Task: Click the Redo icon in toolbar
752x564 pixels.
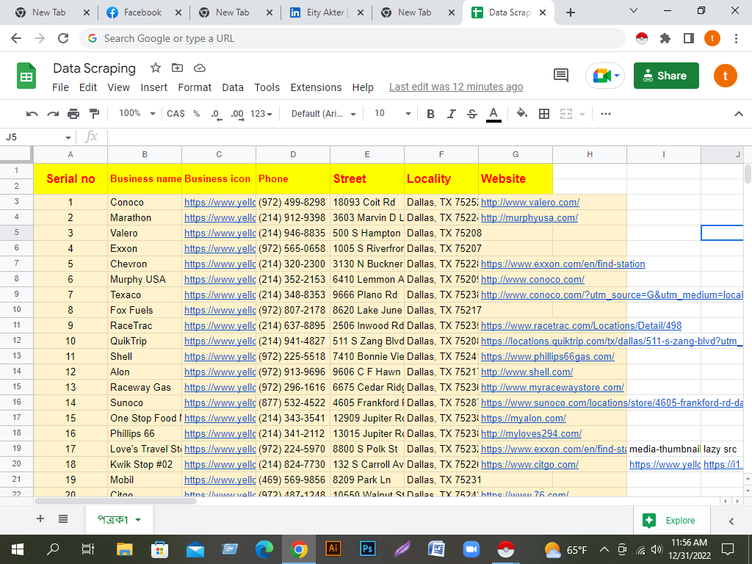Action: 53,114
